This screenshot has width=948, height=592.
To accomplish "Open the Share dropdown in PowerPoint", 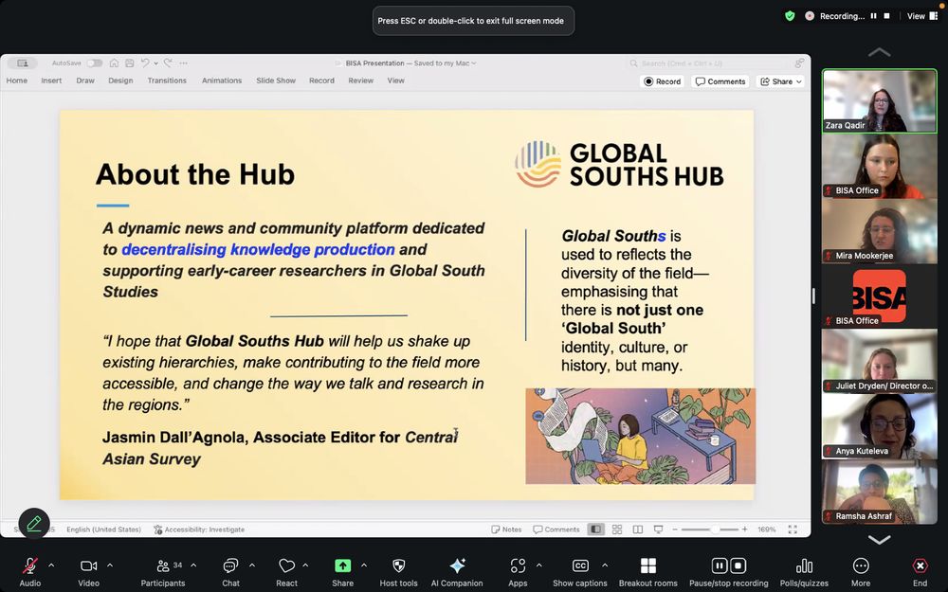I will pyautogui.click(x=780, y=81).
